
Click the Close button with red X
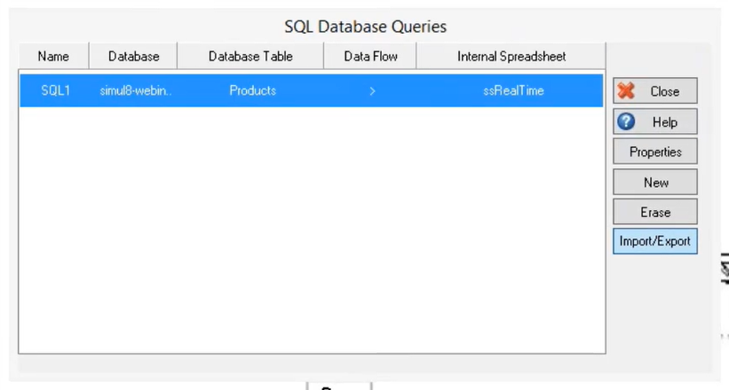655,90
